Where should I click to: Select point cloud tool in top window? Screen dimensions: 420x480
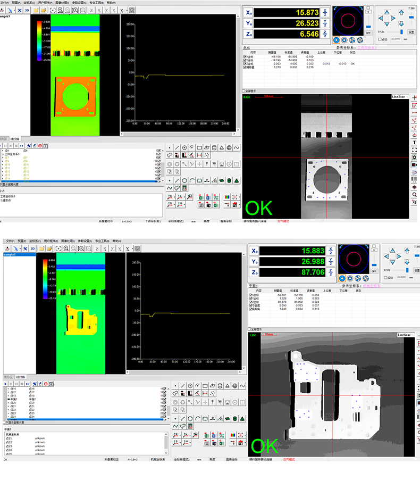[x=207, y=155]
